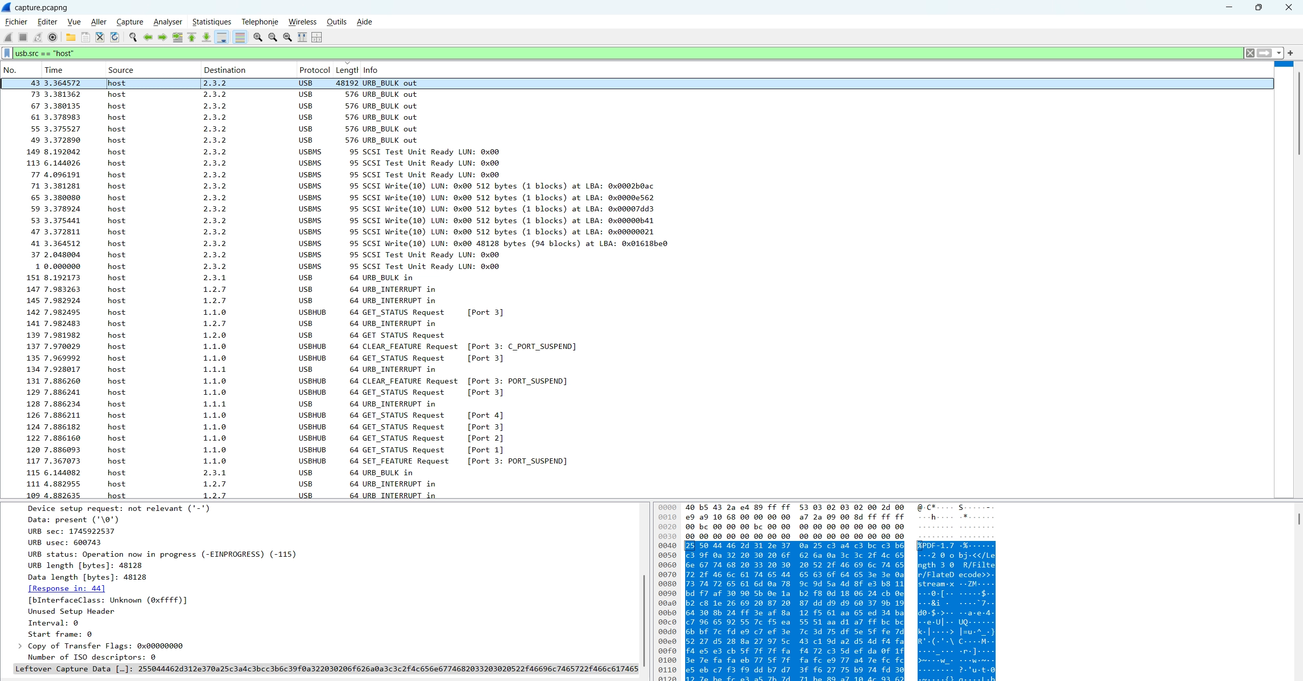Click the open capture file folder icon
Screen dimensions: 1303x681
[71, 37]
